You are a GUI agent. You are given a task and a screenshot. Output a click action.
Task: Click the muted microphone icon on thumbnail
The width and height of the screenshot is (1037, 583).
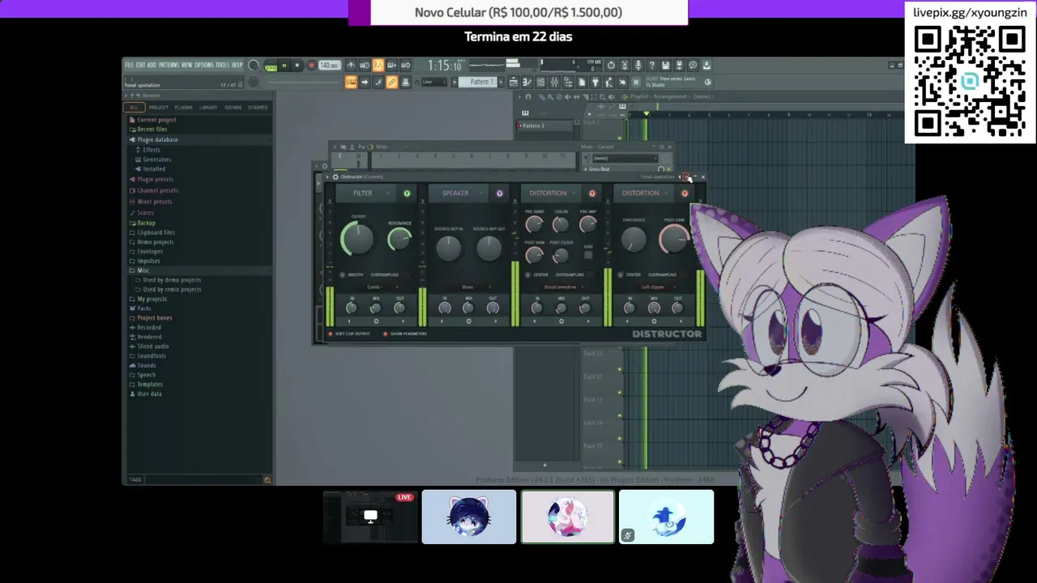(x=627, y=535)
